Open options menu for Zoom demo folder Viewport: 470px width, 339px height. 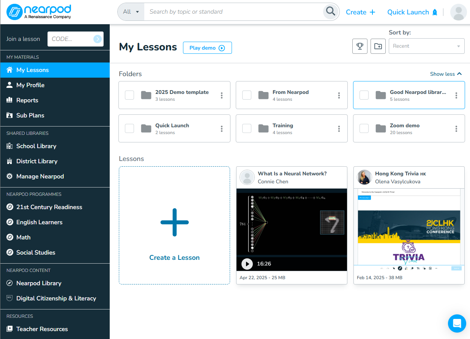tap(456, 129)
